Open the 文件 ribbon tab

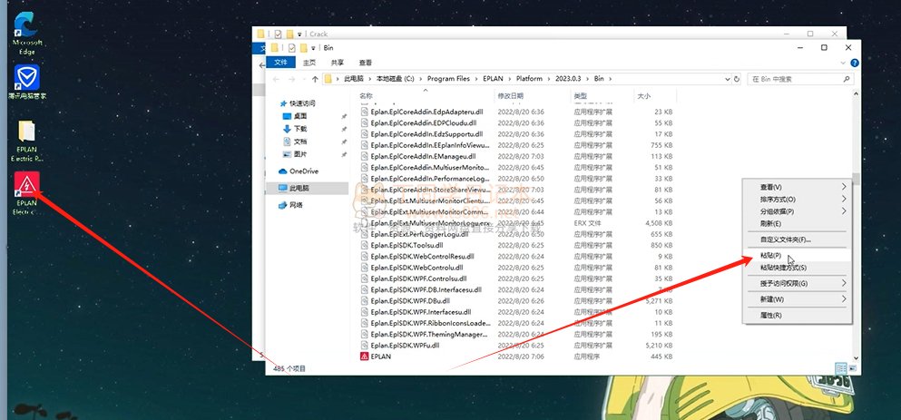[x=280, y=63]
